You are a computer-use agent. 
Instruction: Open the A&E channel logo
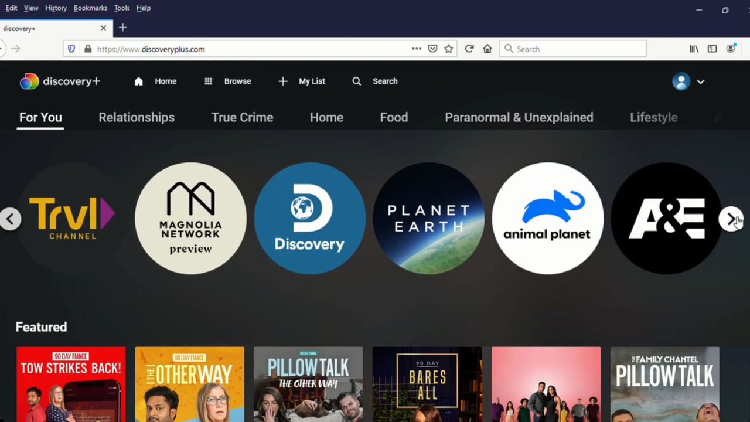coord(666,218)
